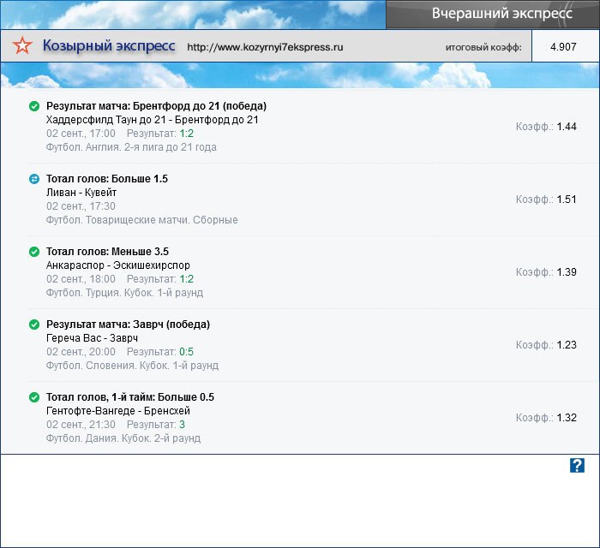Click the date 02 сент., 20:00
The image size is (600, 548).
coord(81,352)
